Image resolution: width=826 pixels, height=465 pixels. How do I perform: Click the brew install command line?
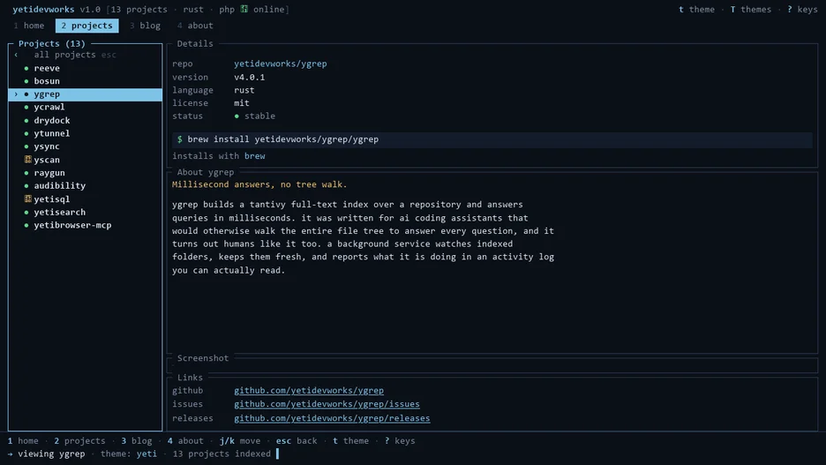pos(492,139)
